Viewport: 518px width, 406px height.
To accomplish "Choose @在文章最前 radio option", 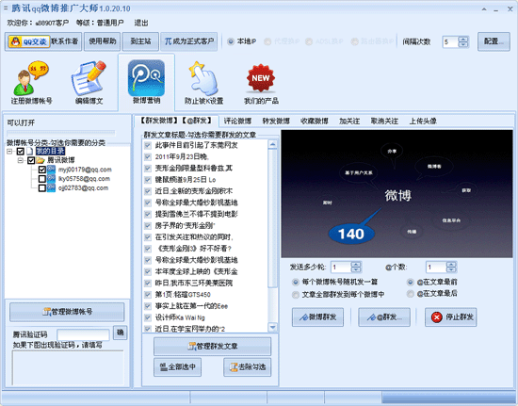I will [x=410, y=282].
